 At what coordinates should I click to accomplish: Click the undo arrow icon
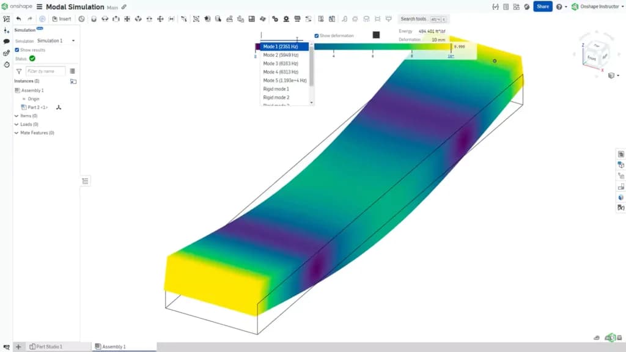19,19
